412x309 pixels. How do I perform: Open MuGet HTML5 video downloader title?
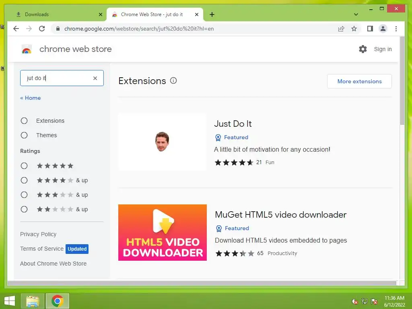pyautogui.click(x=280, y=214)
